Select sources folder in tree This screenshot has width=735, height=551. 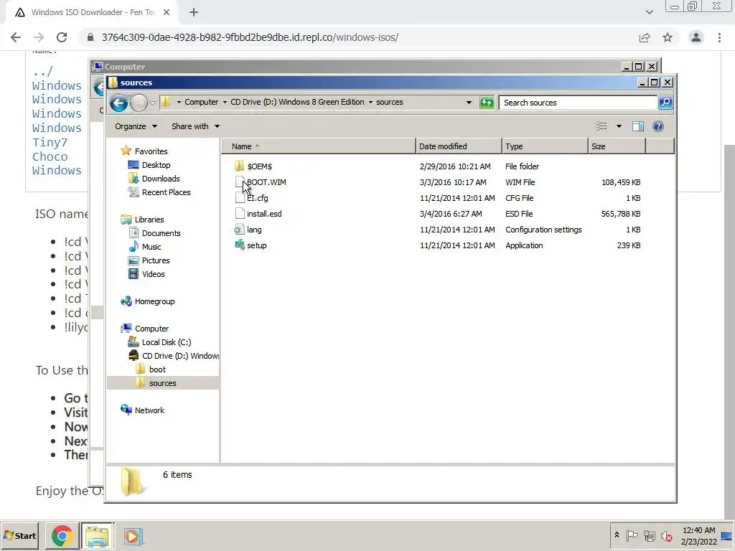point(163,383)
